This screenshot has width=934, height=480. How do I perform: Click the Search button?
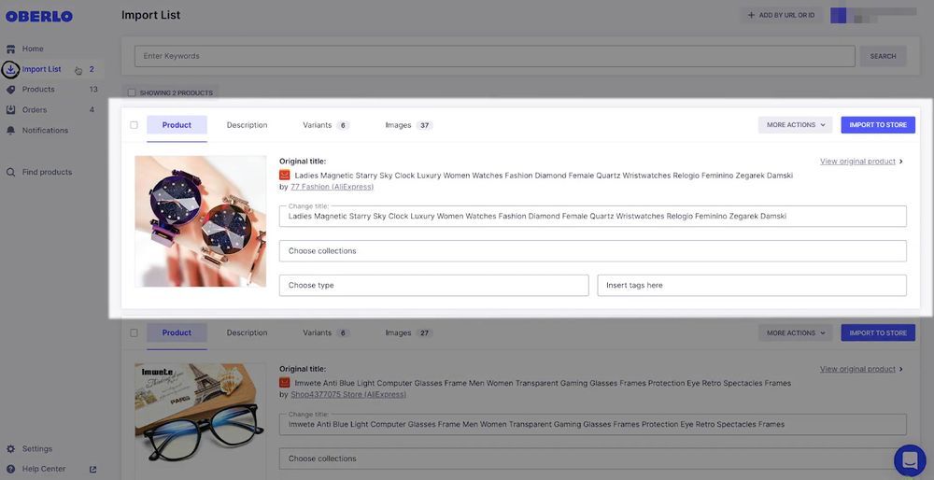click(x=883, y=56)
